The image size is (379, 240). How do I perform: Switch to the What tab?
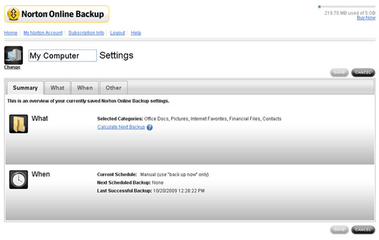(57, 88)
